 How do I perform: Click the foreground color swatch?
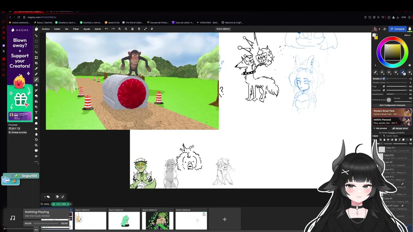click(x=374, y=35)
